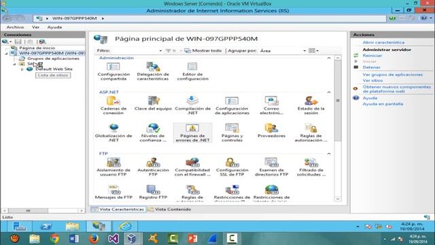Image resolution: width=435 pixels, height=245 pixels.
Task: Open Cadenas de conexión feature
Action: [x=114, y=105]
